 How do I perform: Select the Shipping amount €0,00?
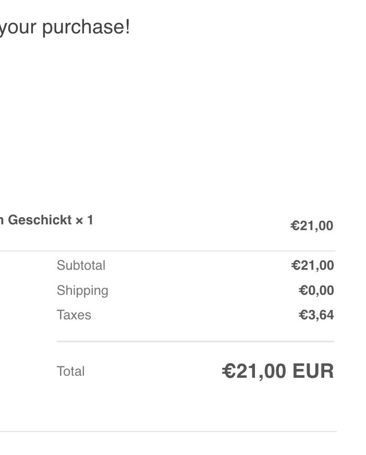tap(316, 290)
